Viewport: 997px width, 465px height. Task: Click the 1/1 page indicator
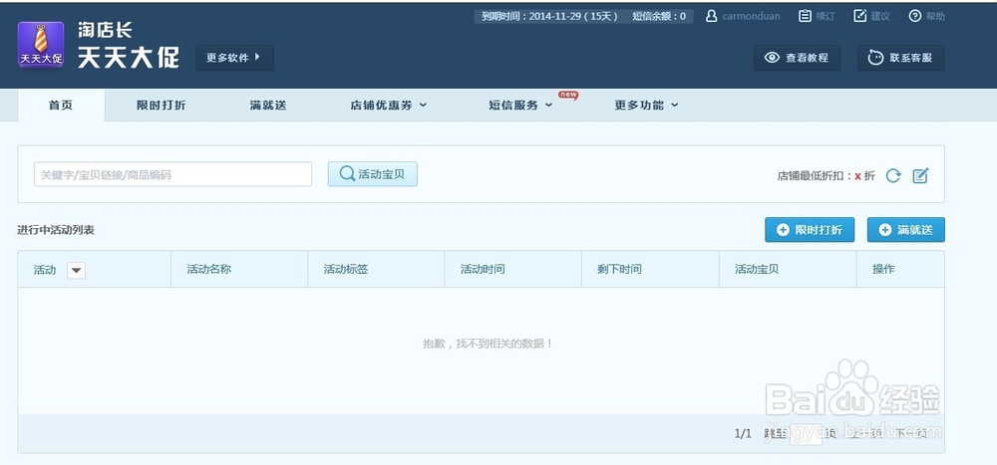coord(743,434)
